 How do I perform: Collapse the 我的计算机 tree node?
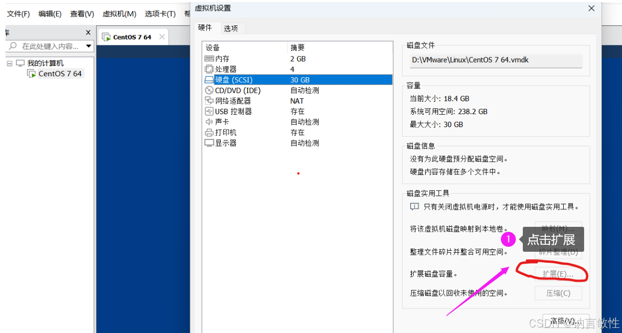click(x=9, y=63)
